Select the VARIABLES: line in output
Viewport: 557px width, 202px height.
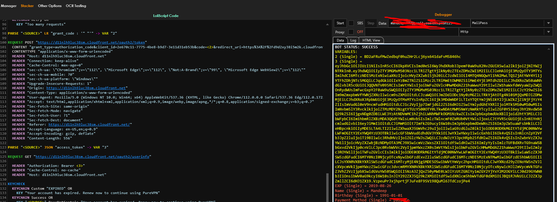click(347, 51)
